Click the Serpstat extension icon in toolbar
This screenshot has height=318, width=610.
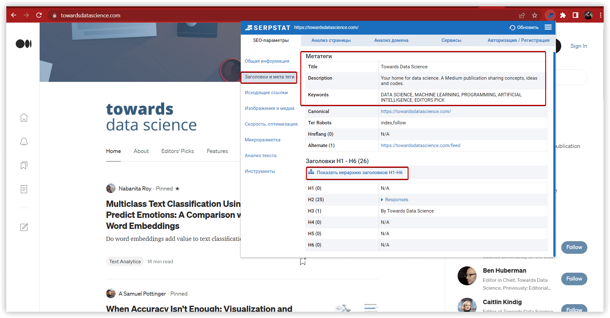click(550, 15)
